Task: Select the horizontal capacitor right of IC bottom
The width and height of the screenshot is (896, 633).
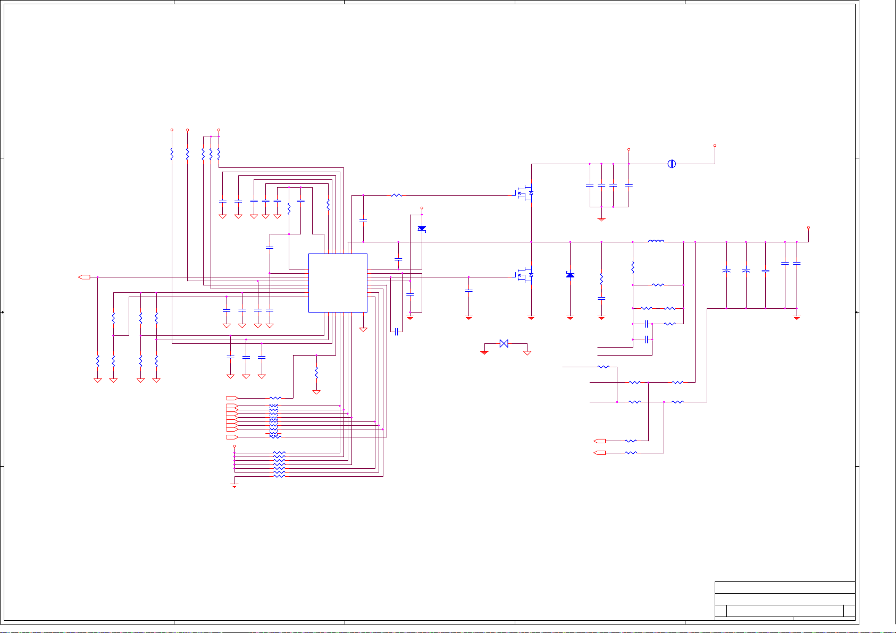Action: (396, 332)
